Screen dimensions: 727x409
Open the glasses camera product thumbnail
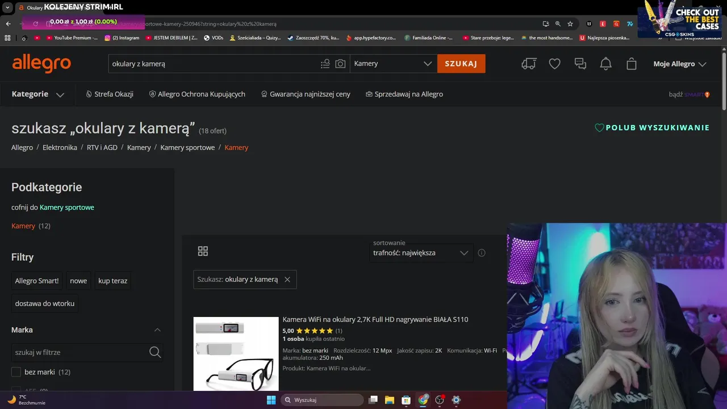236,354
